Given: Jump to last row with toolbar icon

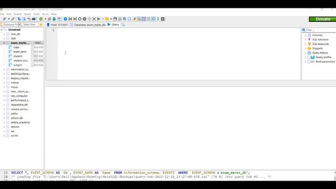Looking at the screenshot, I should tap(75, 19).
